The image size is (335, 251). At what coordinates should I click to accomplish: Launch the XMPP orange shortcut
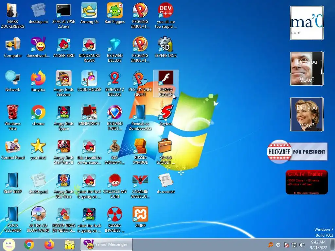coord(140,217)
